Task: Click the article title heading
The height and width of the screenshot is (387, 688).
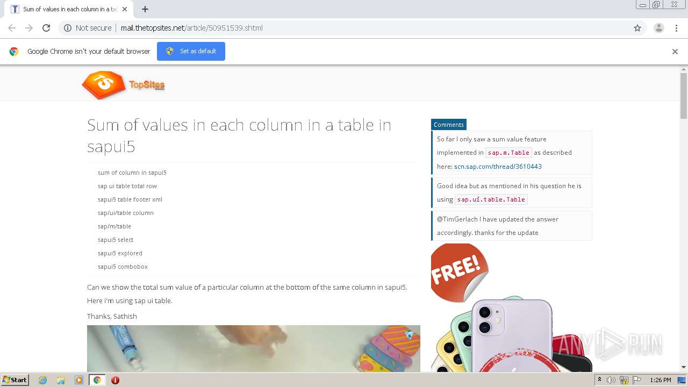Action: click(x=239, y=135)
